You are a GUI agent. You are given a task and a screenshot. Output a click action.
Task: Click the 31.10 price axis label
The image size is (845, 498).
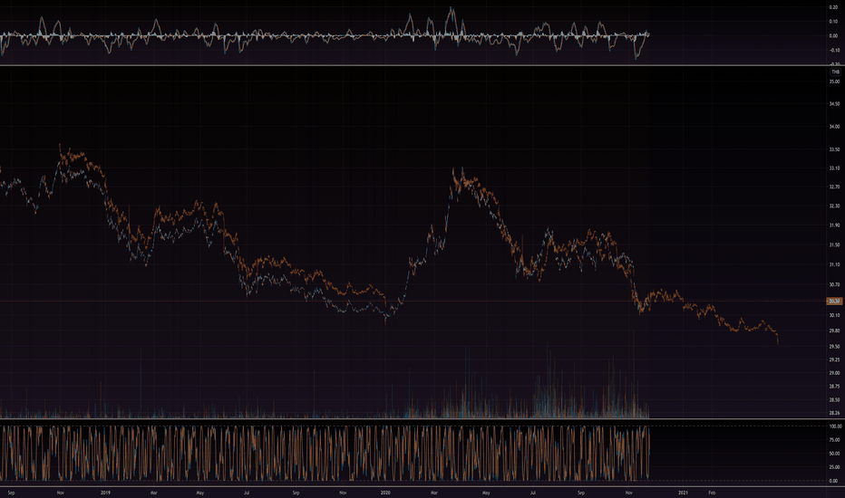834,265
